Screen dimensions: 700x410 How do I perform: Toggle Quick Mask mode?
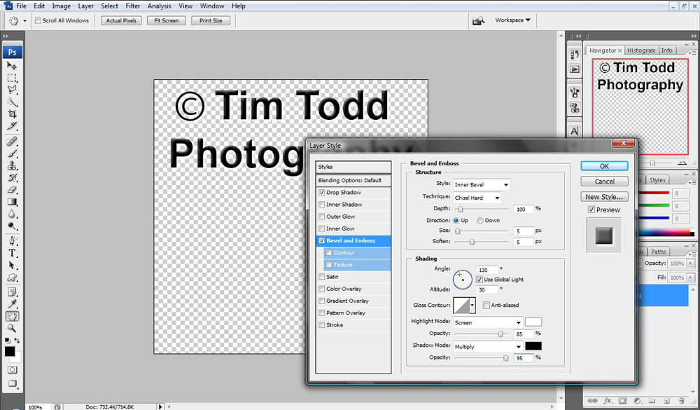12,370
